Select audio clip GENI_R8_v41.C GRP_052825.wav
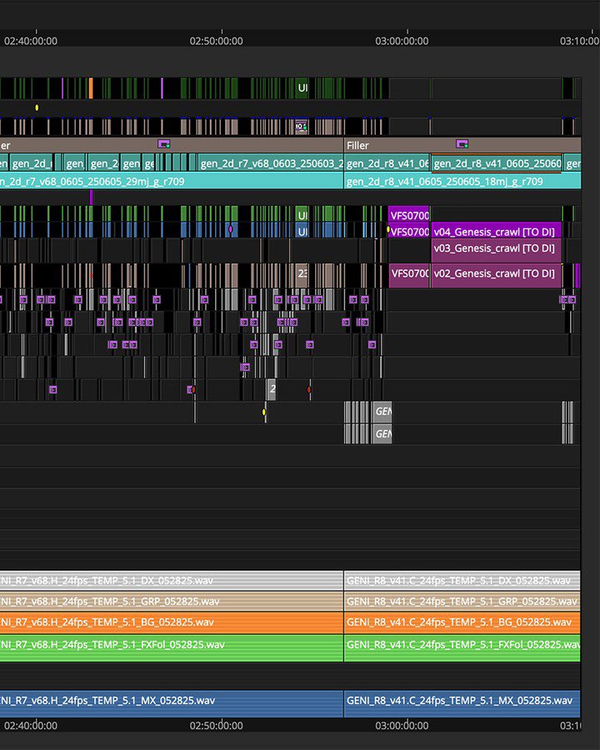600x750 pixels. pos(462,601)
